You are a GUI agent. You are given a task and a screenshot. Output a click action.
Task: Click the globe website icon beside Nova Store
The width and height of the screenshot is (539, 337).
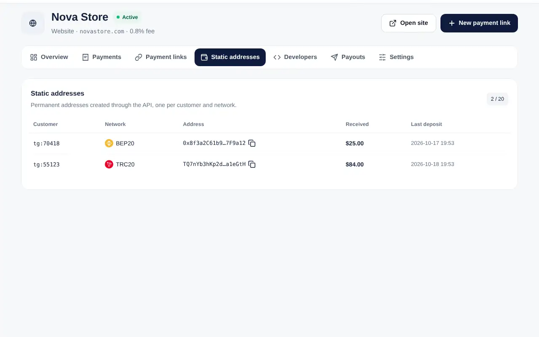point(33,23)
